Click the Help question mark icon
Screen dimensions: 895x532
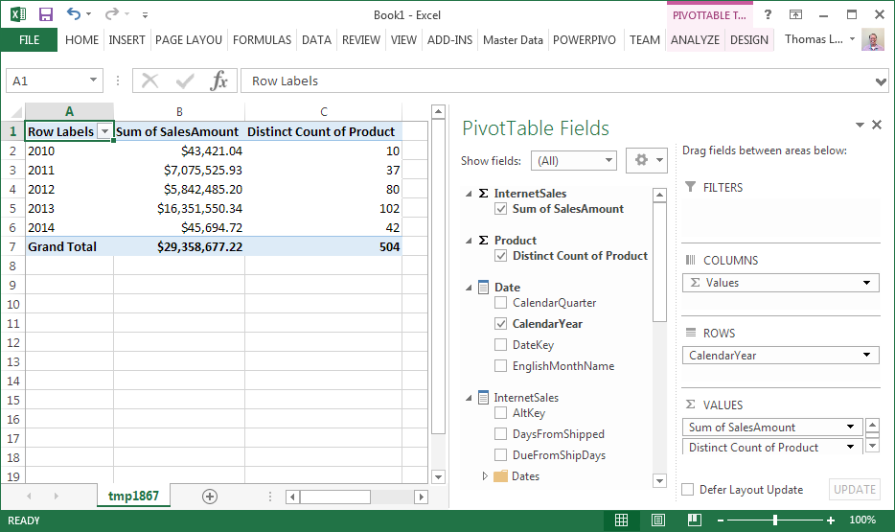[768, 14]
